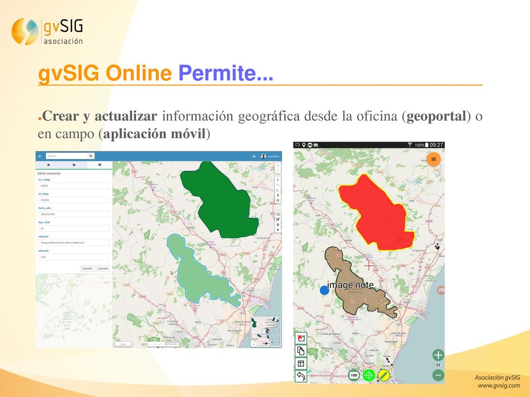Screen dimensions: 530x397
Task: Click the Buscar search input field
Action: [67, 156]
